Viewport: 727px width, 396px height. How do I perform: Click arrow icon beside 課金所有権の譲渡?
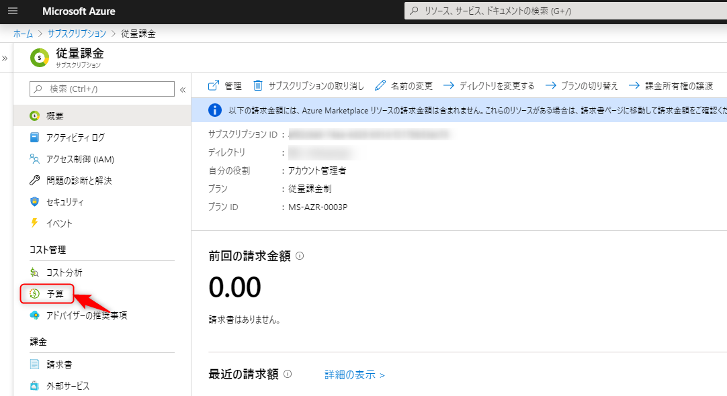click(x=634, y=85)
